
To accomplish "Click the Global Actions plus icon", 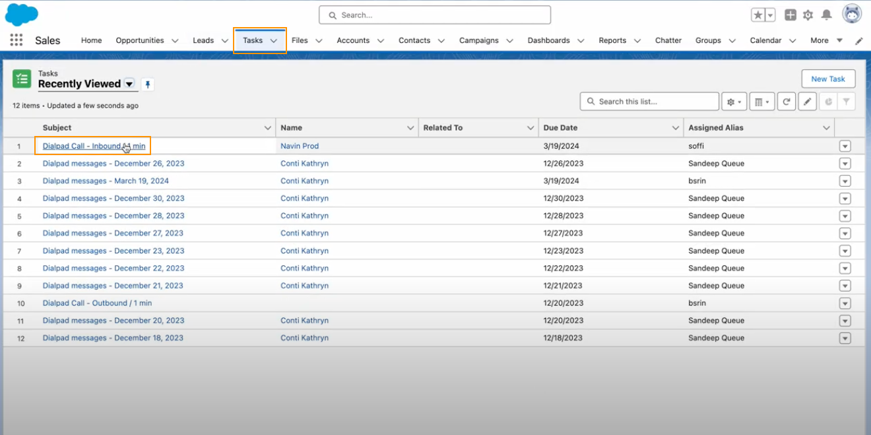I will point(790,15).
